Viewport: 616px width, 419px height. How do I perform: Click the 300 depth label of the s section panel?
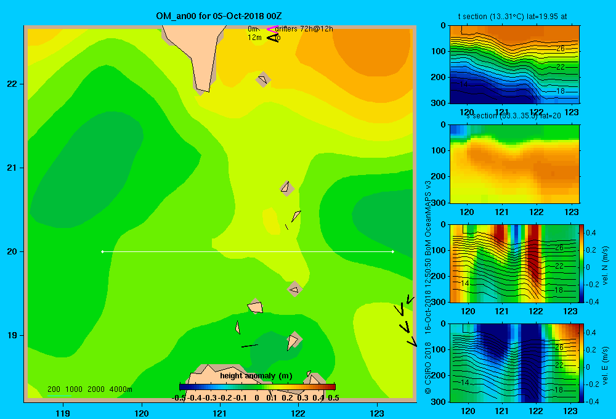pos(439,203)
